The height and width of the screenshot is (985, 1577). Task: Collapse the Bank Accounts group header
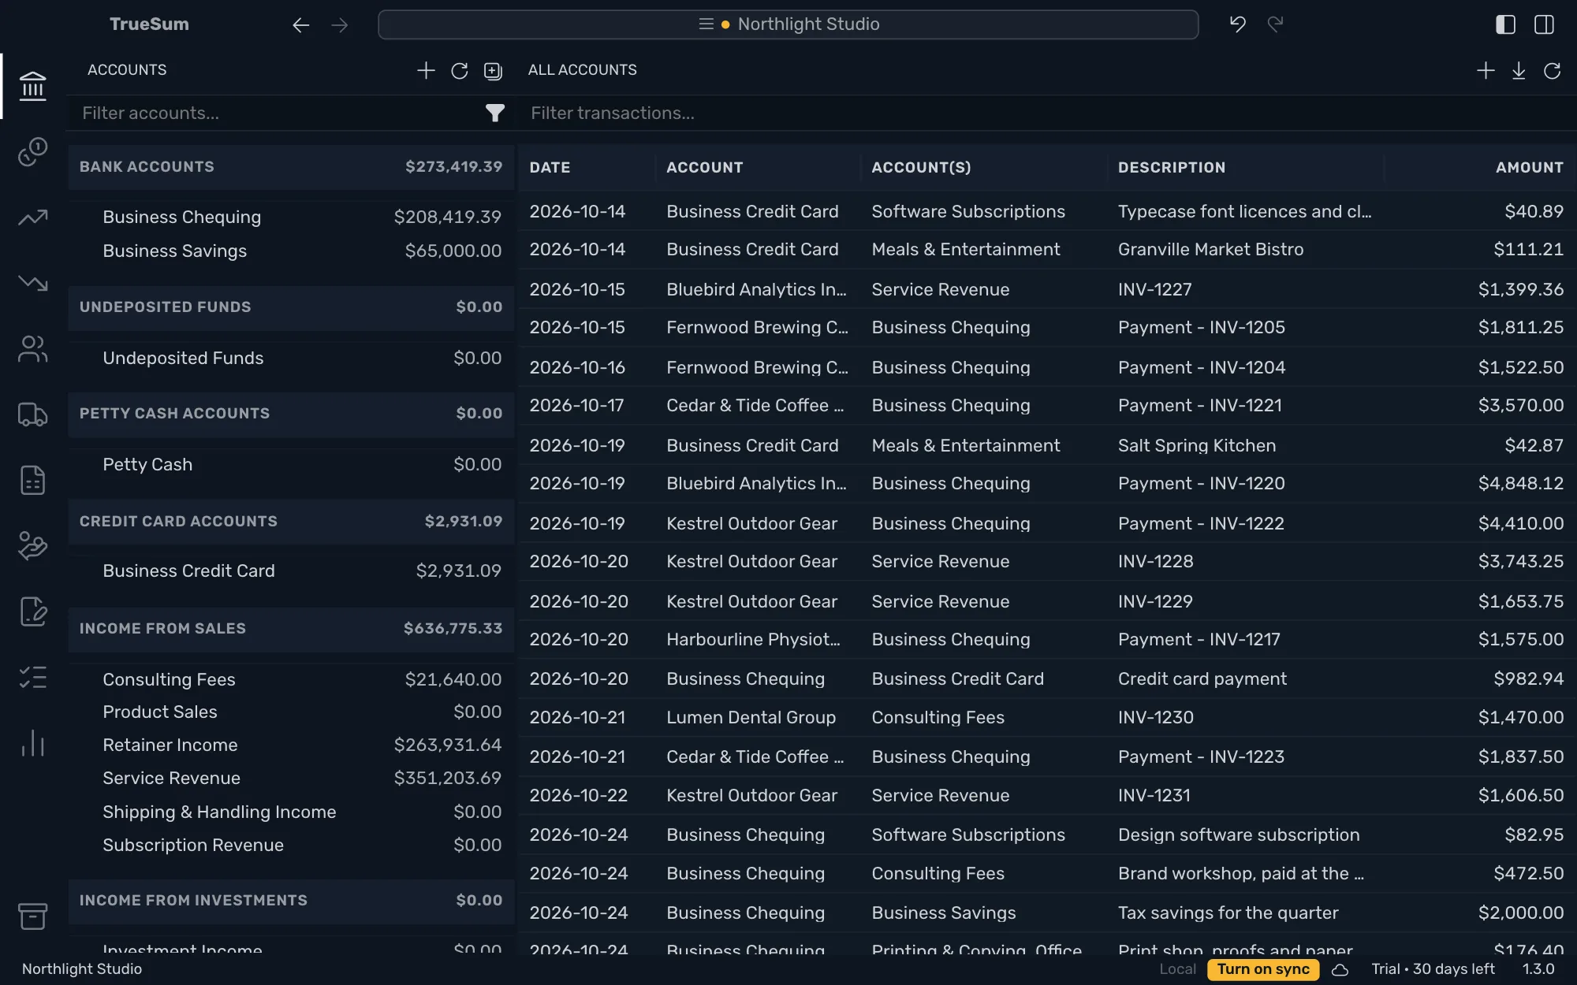point(291,167)
